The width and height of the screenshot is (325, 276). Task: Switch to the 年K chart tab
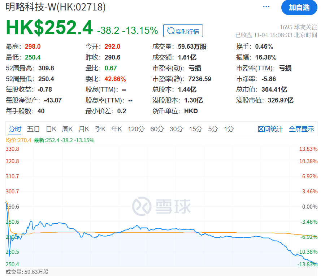pyautogui.click(x=117, y=129)
